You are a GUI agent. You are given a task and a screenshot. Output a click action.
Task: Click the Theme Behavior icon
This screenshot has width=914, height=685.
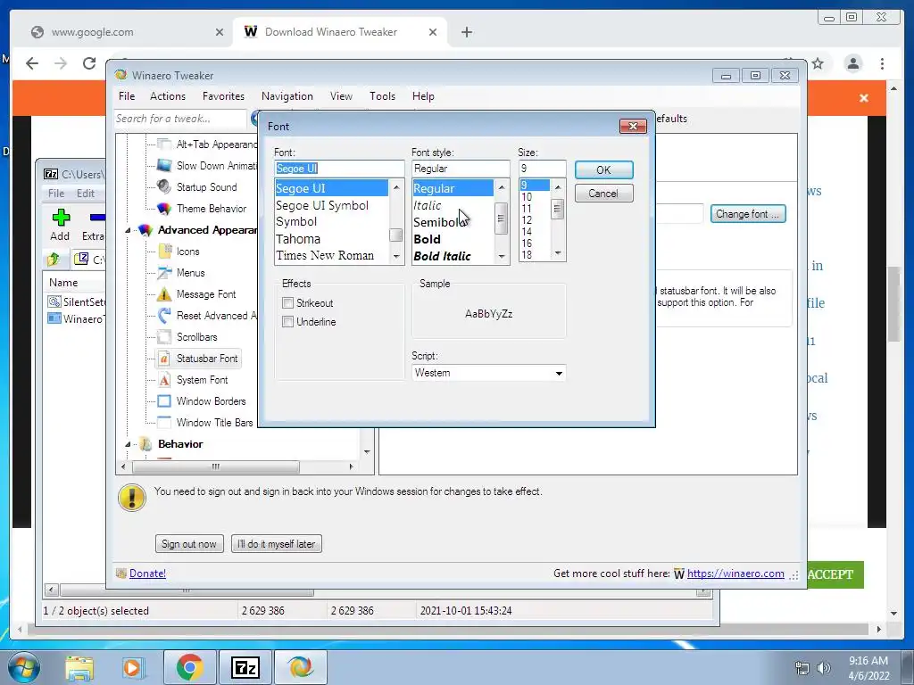[165, 209]
